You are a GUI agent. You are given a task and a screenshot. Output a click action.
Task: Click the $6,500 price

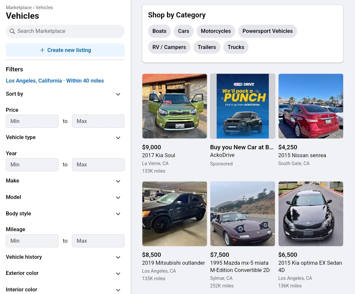coord(288,255)
